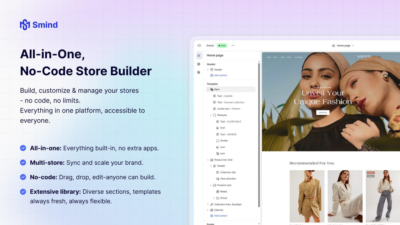Select the Divider block inside Marquee
This screenshot has height=225, width=400.
(224, 140)
